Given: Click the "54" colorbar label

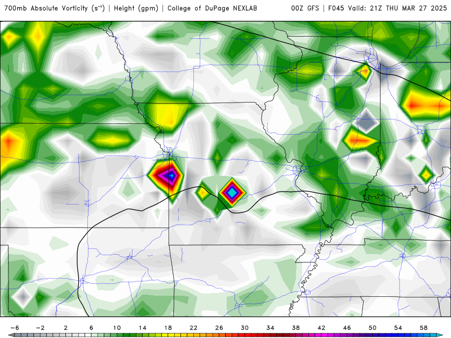Looking at the screenshot, I should pyautogui.click(x=398, y=328).
